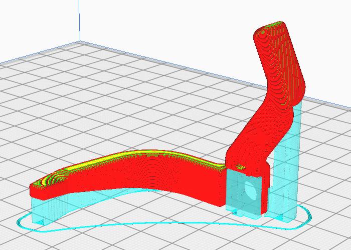Click the cyan support block with circular hole
Image resolution: width=351 pixels, height=250 pixels.
coord(244,193)
